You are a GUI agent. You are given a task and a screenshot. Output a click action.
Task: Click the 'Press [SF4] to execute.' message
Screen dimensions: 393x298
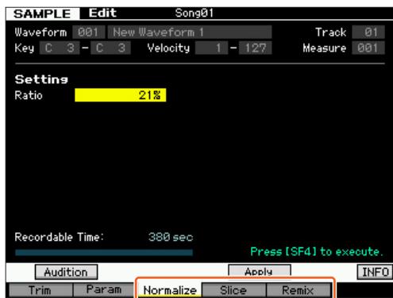click(x=317, y=251)
